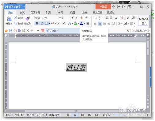Apply the green highlight color
This screenshot has width=155, height=121.
pos(75,24)
